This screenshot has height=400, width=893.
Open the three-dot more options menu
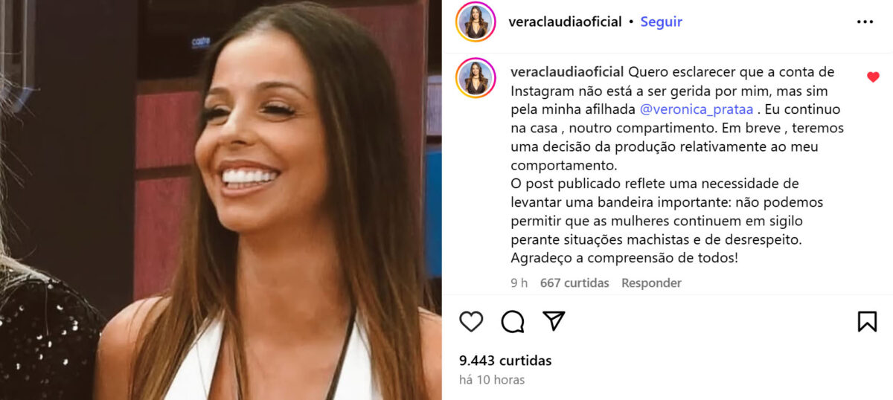[x=865, y=22]
